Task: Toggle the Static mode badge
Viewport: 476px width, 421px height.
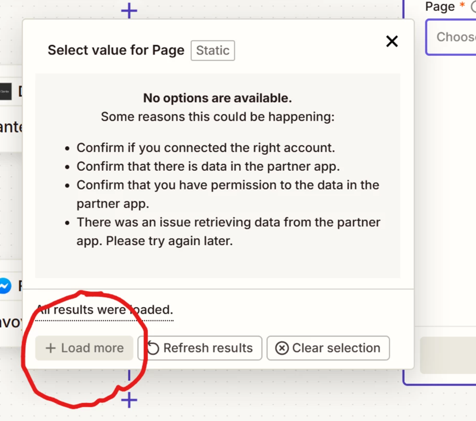Action: coord(212,51)
